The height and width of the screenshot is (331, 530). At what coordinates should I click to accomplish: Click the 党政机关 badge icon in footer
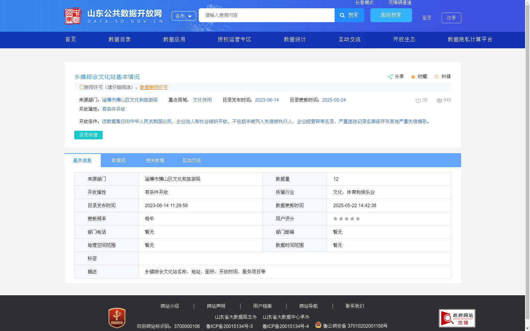[117, 318]
